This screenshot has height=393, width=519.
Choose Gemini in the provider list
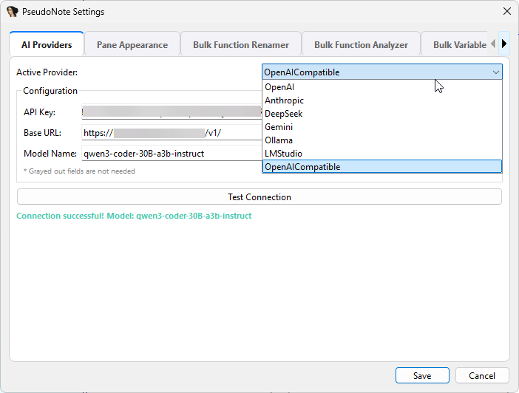382,127
